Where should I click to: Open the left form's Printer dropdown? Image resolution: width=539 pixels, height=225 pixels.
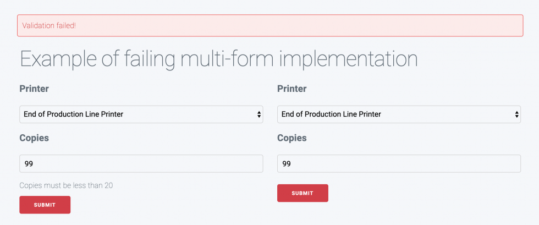click(141, 114)
